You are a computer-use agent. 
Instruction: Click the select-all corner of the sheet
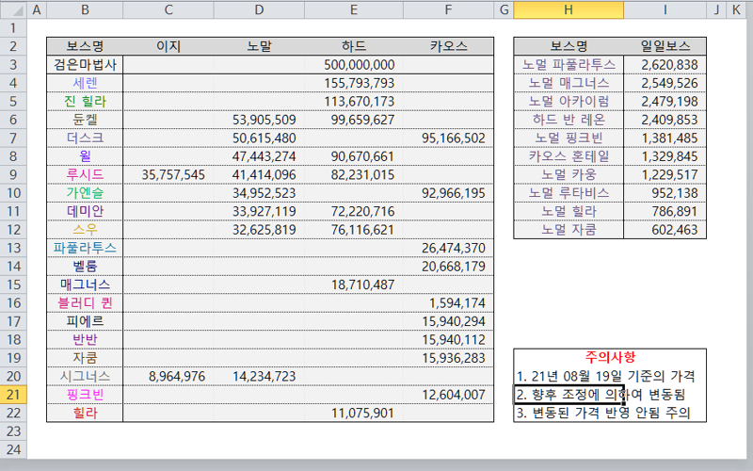pos(13,9)
